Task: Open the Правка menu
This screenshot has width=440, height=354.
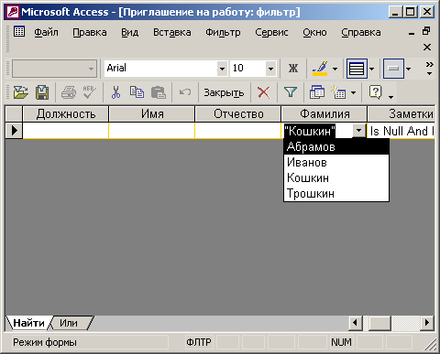Action: tap(90, 32)
